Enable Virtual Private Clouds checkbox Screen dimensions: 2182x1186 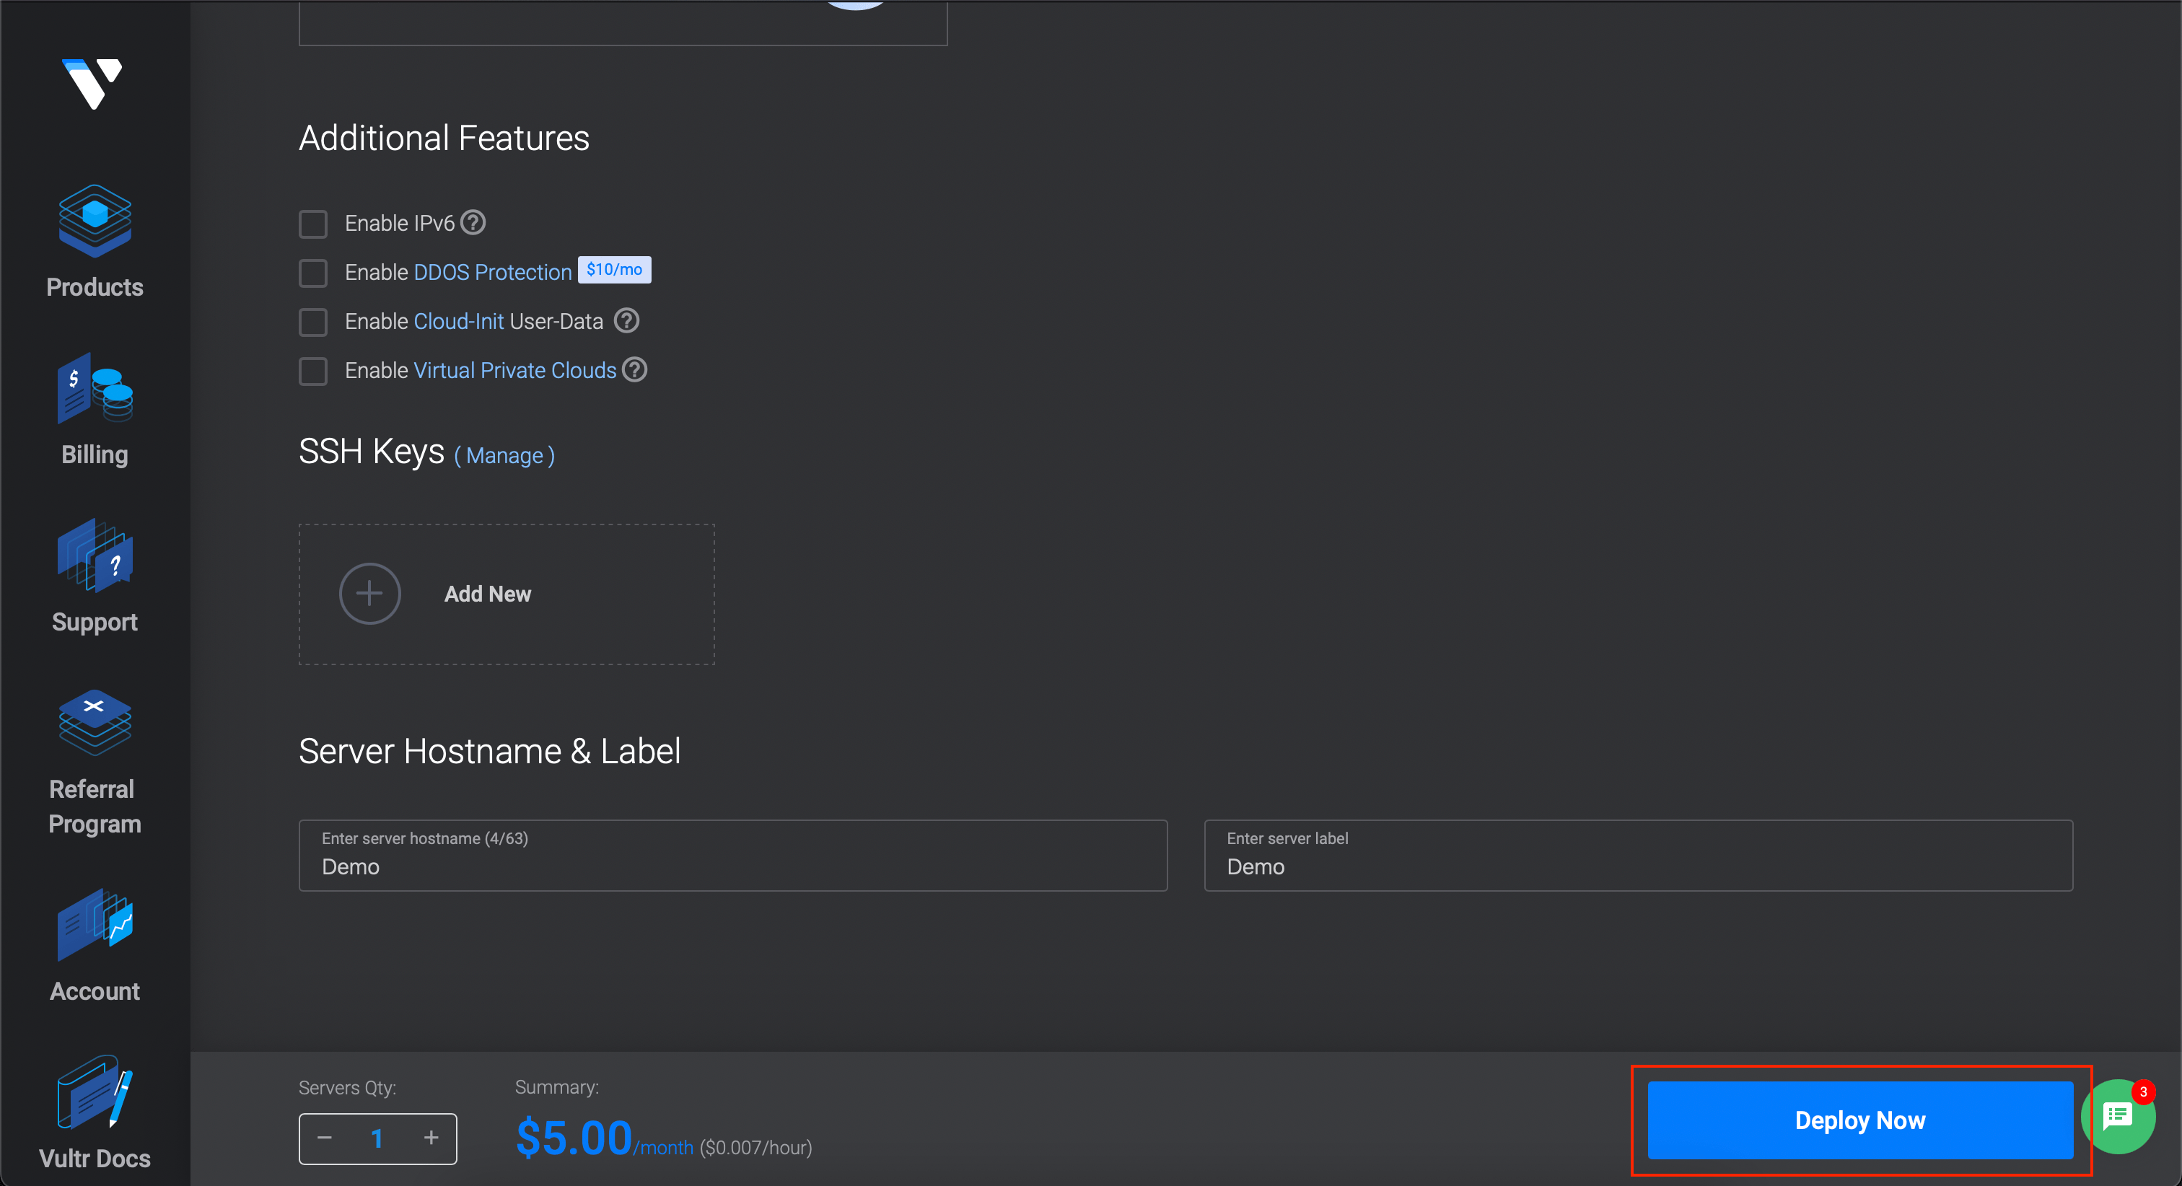click(x=311, y=371)
